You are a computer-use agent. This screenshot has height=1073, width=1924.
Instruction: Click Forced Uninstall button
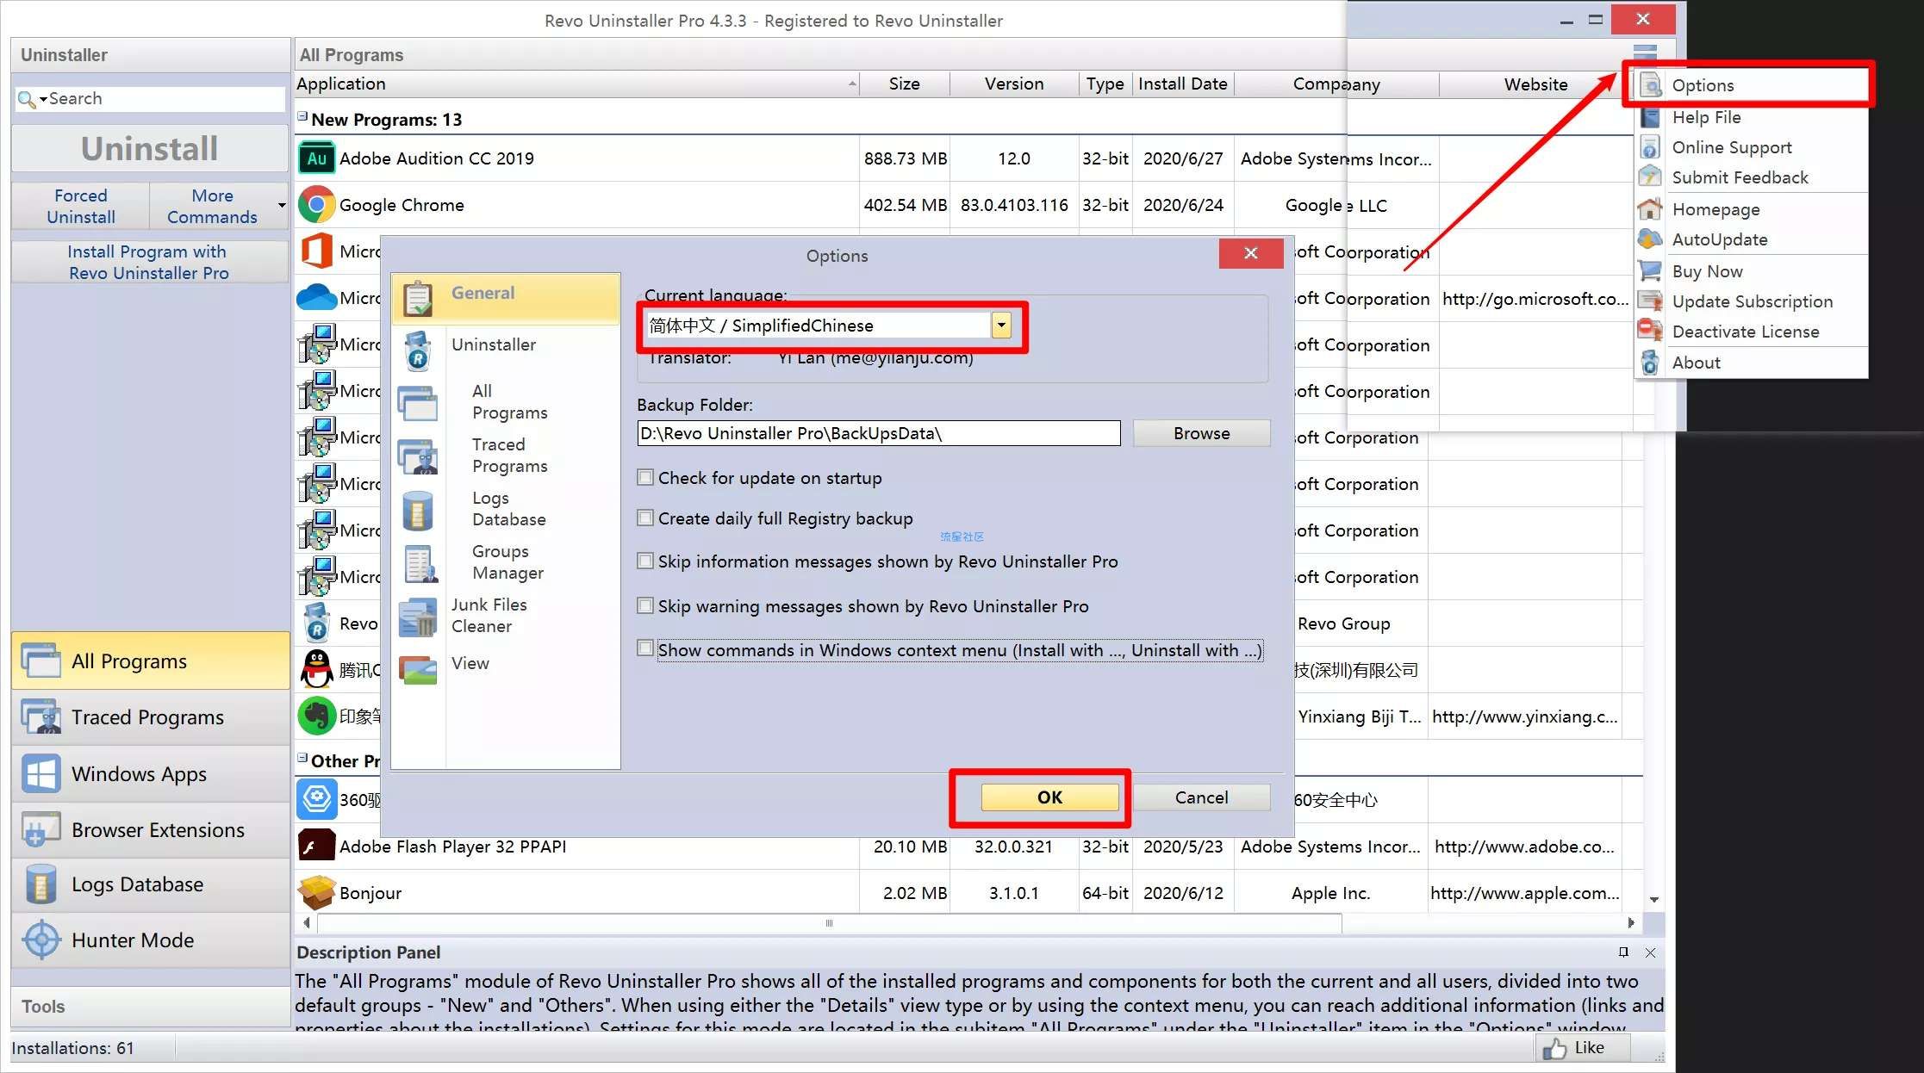pos(81,206)
